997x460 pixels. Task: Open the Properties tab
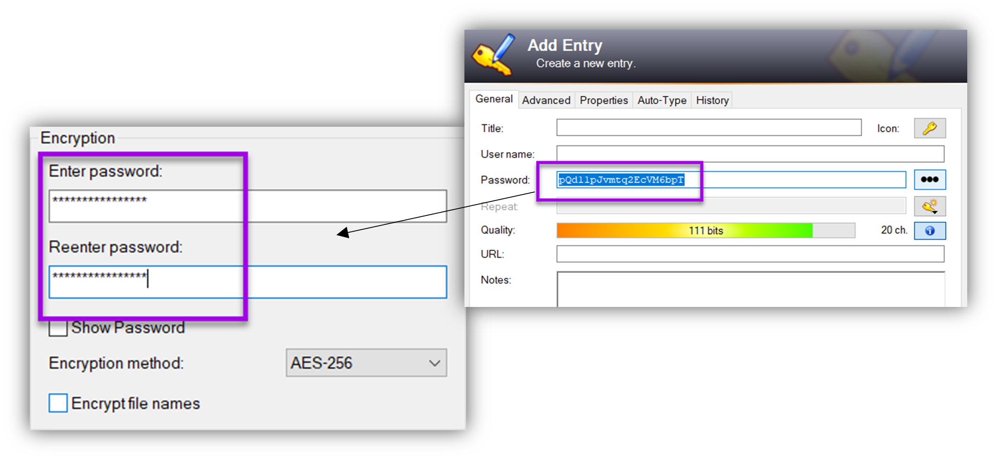point(603,100)
